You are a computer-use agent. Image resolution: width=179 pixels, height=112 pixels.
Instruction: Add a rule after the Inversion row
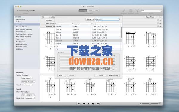[161, 20]
